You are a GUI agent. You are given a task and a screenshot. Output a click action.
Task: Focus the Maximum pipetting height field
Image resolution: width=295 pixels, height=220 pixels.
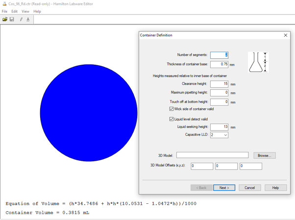(219, 93)
